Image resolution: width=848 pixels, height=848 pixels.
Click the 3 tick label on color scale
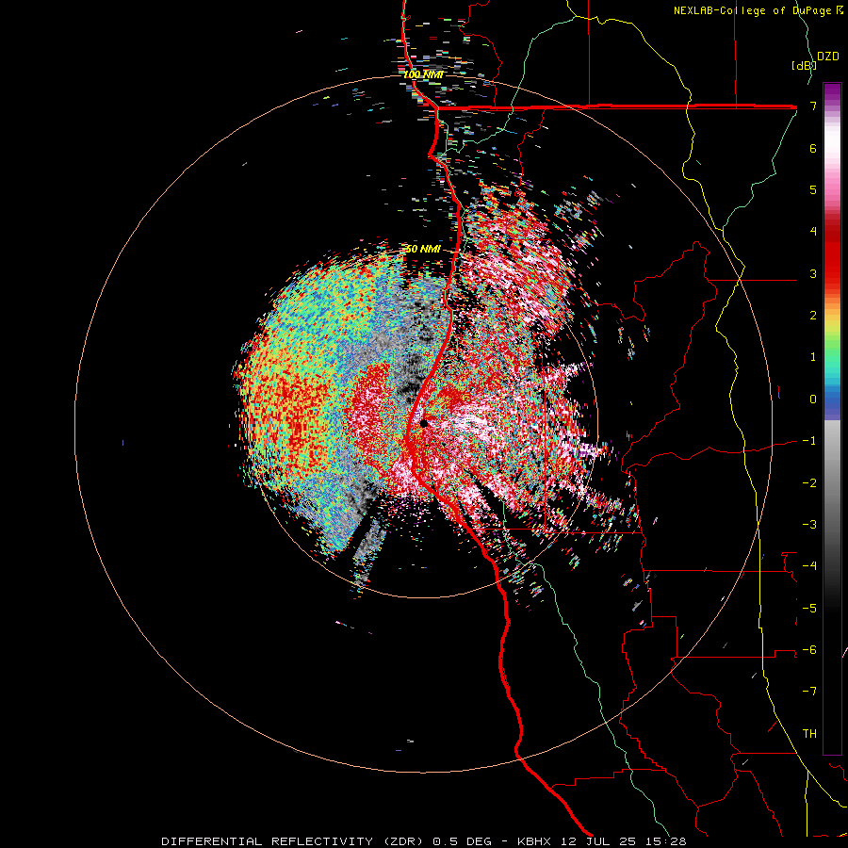point(813,273)
